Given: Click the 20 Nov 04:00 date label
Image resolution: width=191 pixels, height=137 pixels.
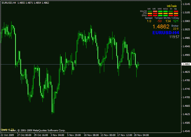Looking at the screenshot, I should (141, 135).
